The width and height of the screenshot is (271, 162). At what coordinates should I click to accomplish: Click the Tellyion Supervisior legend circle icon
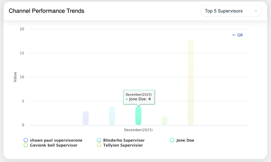[x=99, y=145]
